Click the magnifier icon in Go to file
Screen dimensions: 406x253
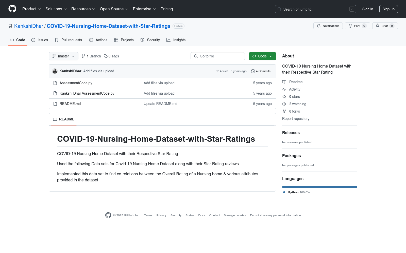(x=196, y=56)
